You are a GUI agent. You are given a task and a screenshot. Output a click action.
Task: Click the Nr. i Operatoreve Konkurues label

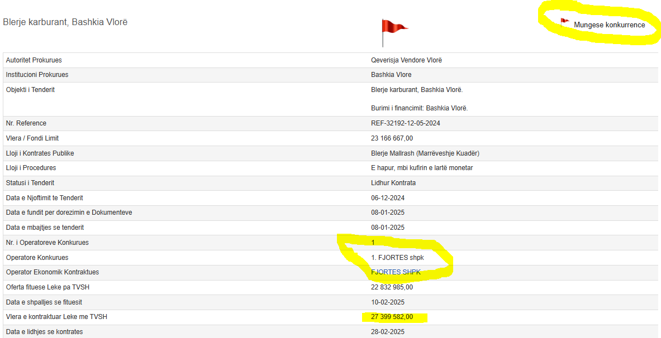pos(47,243)
